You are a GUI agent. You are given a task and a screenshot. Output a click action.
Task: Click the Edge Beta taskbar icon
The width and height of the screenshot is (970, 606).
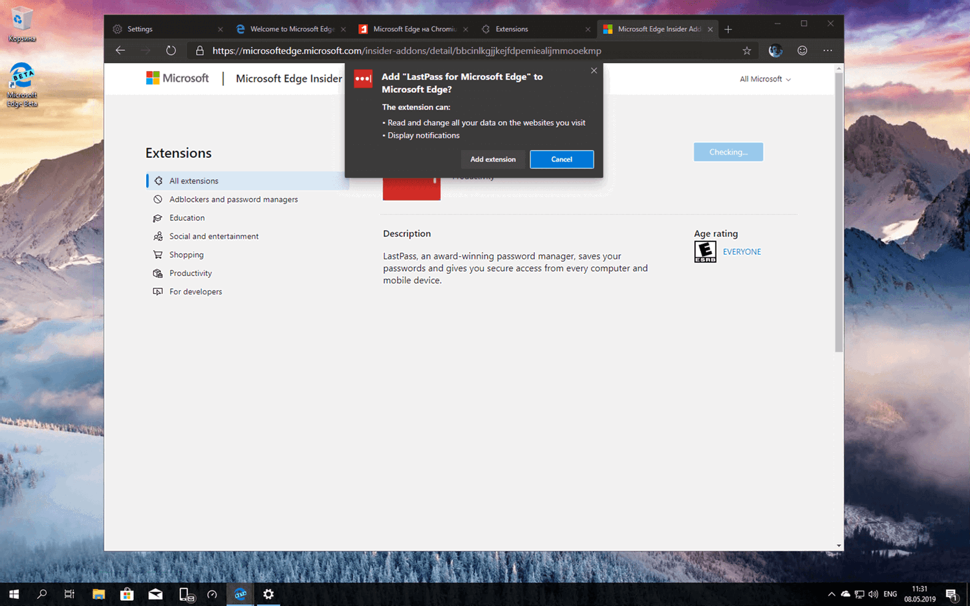click(x=241, y=594)
